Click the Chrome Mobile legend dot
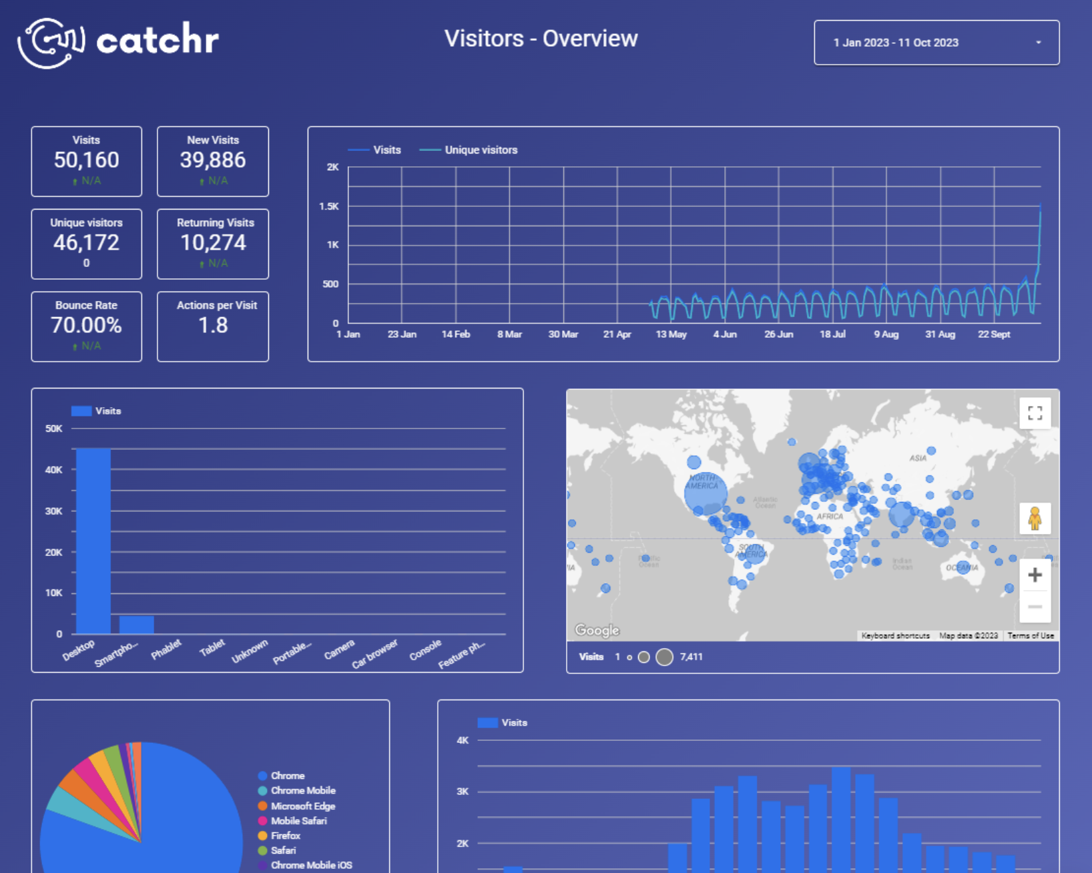 (x=263, y=790)
